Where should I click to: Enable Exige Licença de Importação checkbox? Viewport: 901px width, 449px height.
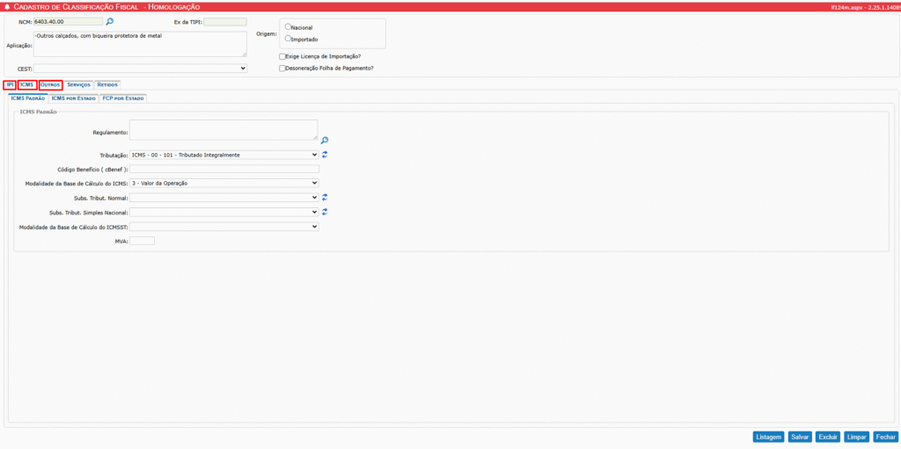pos(282,56)
